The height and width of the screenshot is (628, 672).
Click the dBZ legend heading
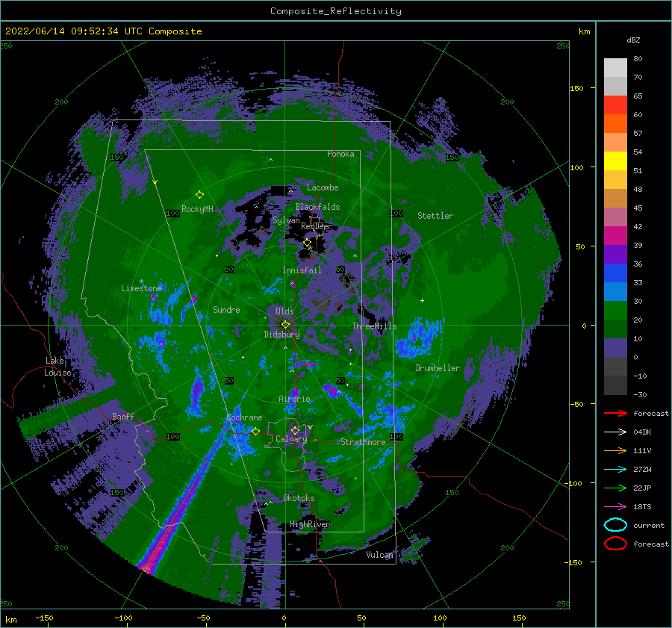coord(633,40)
